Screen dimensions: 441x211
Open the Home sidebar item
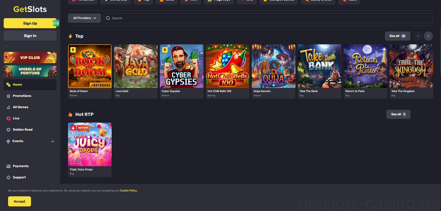30,84
